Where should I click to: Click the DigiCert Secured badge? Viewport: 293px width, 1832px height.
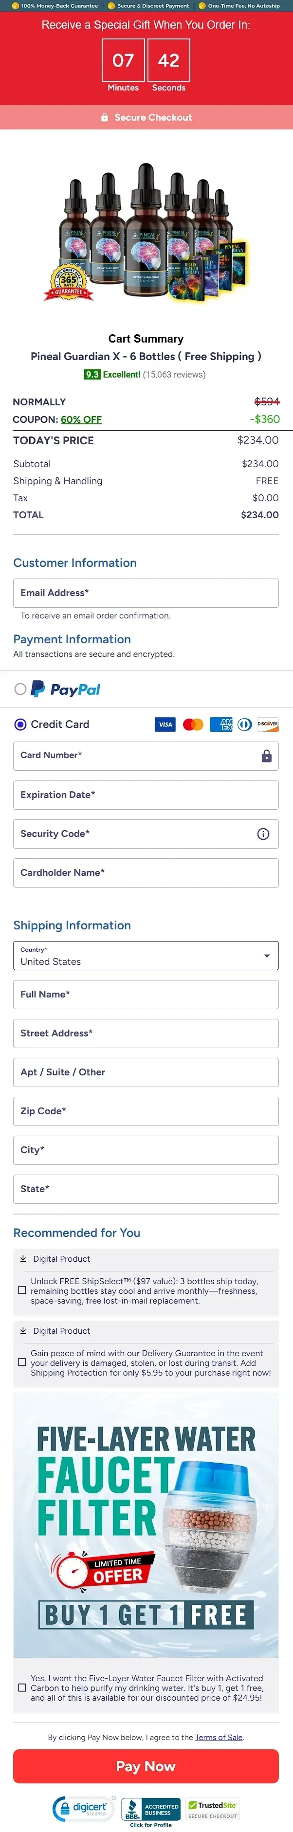tap(84, 1807)
